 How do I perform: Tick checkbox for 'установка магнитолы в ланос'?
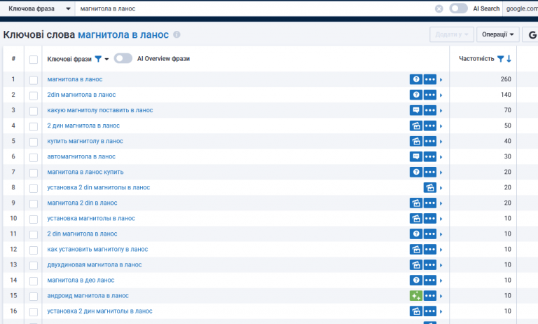click(34, 220)
